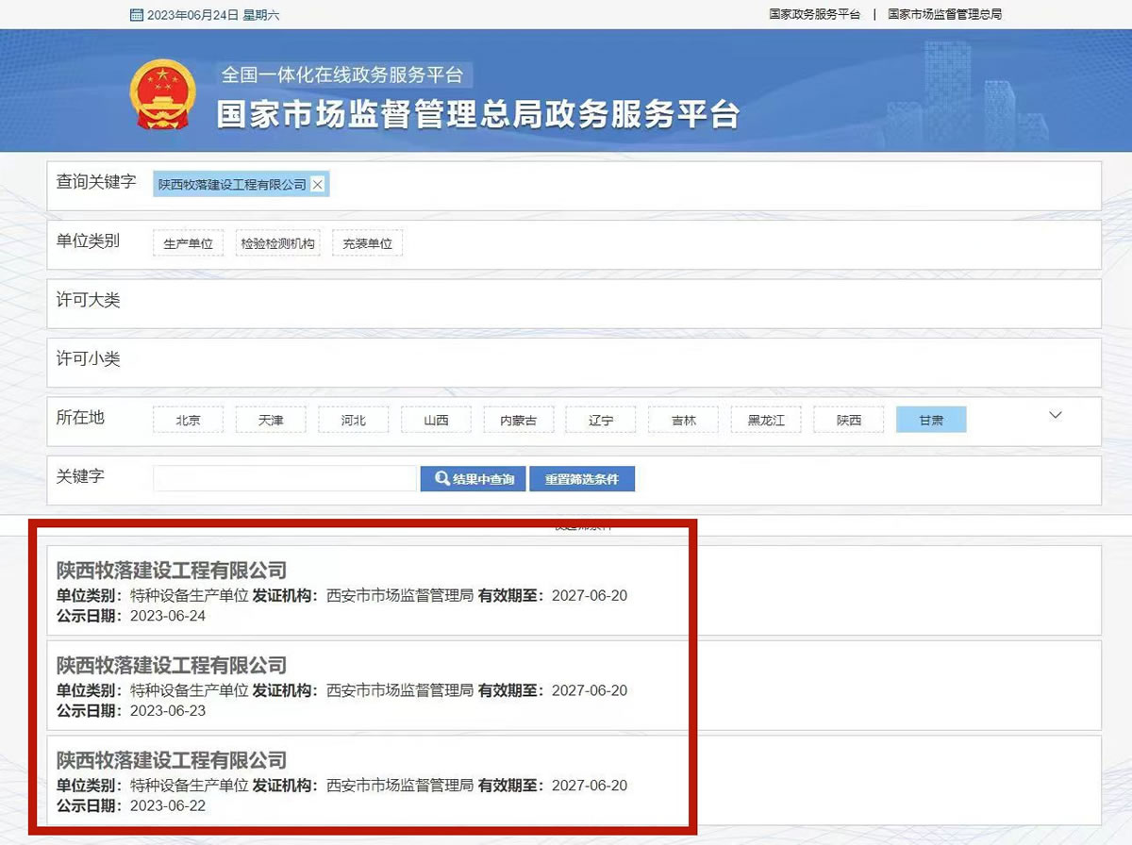Select 北京 as the location filter
Screen dimensions: 1132x845
188,421
